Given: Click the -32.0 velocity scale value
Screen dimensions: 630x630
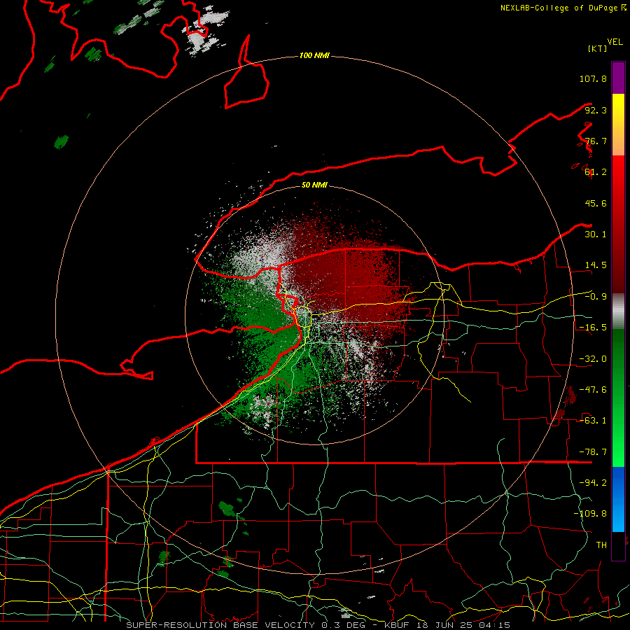Looking at the screenshot, I should [593, 359].
